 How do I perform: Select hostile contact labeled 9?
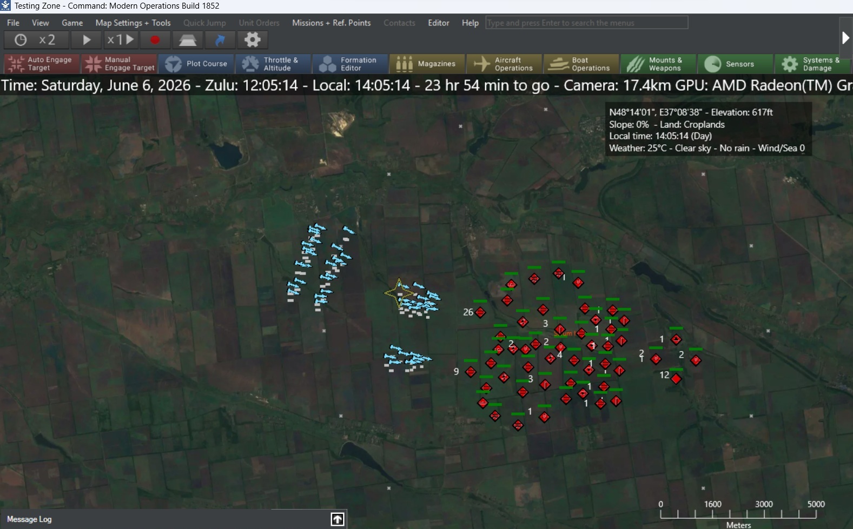471,372
